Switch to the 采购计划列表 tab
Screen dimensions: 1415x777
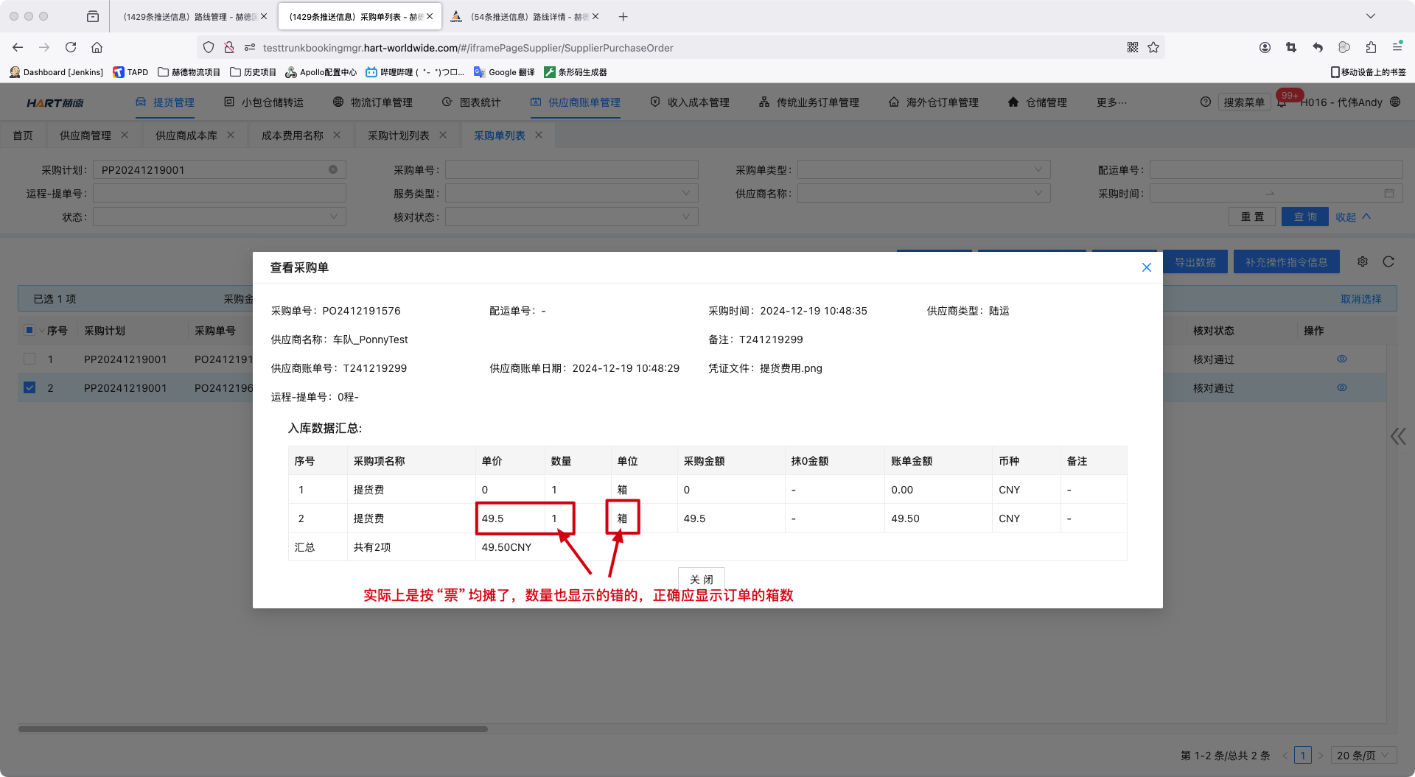coord(398,136)
